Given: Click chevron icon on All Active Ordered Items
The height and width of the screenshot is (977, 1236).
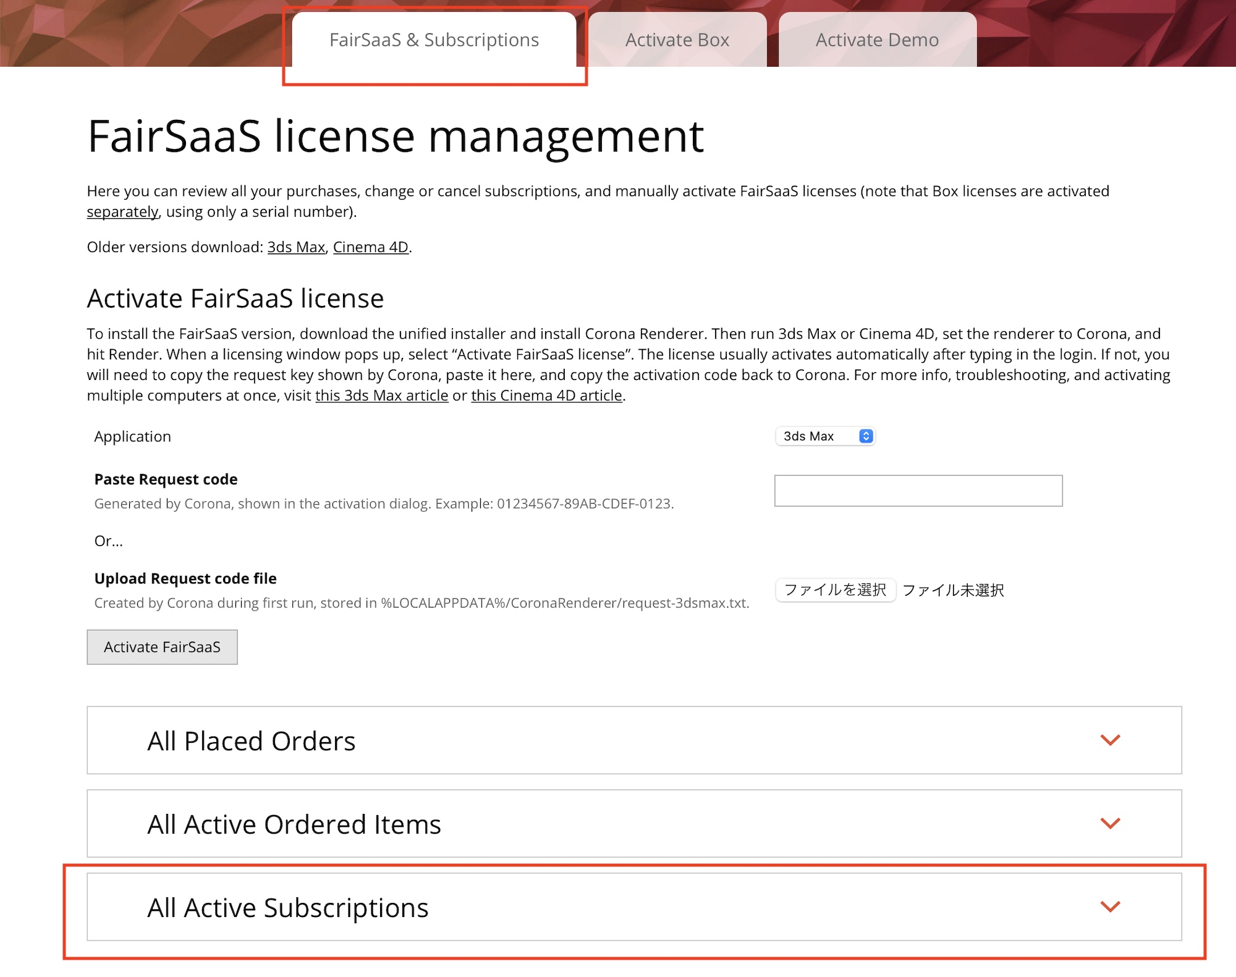Looking at the screenshot, I should click(x=1110, y=823).
